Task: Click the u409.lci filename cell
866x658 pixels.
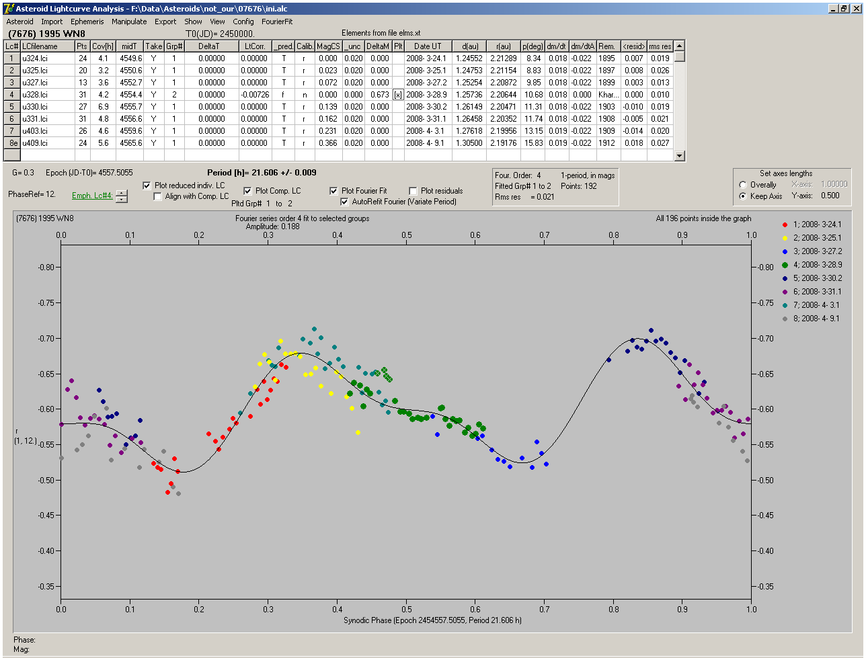Action: [46, 143]
